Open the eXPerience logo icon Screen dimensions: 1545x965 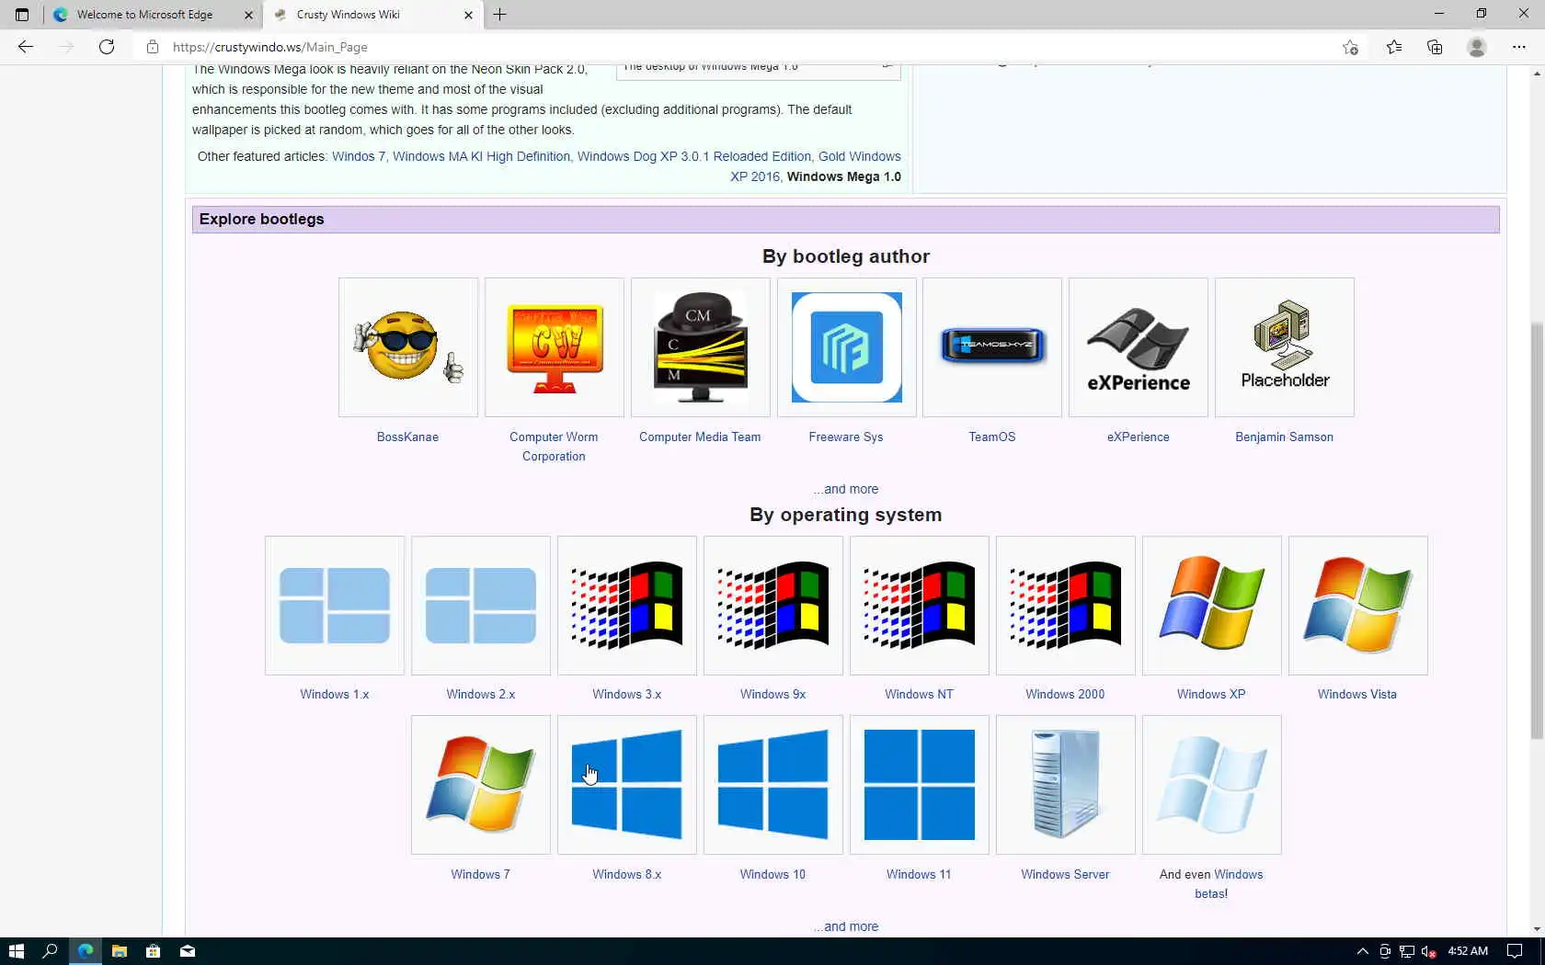(1139, 347)
